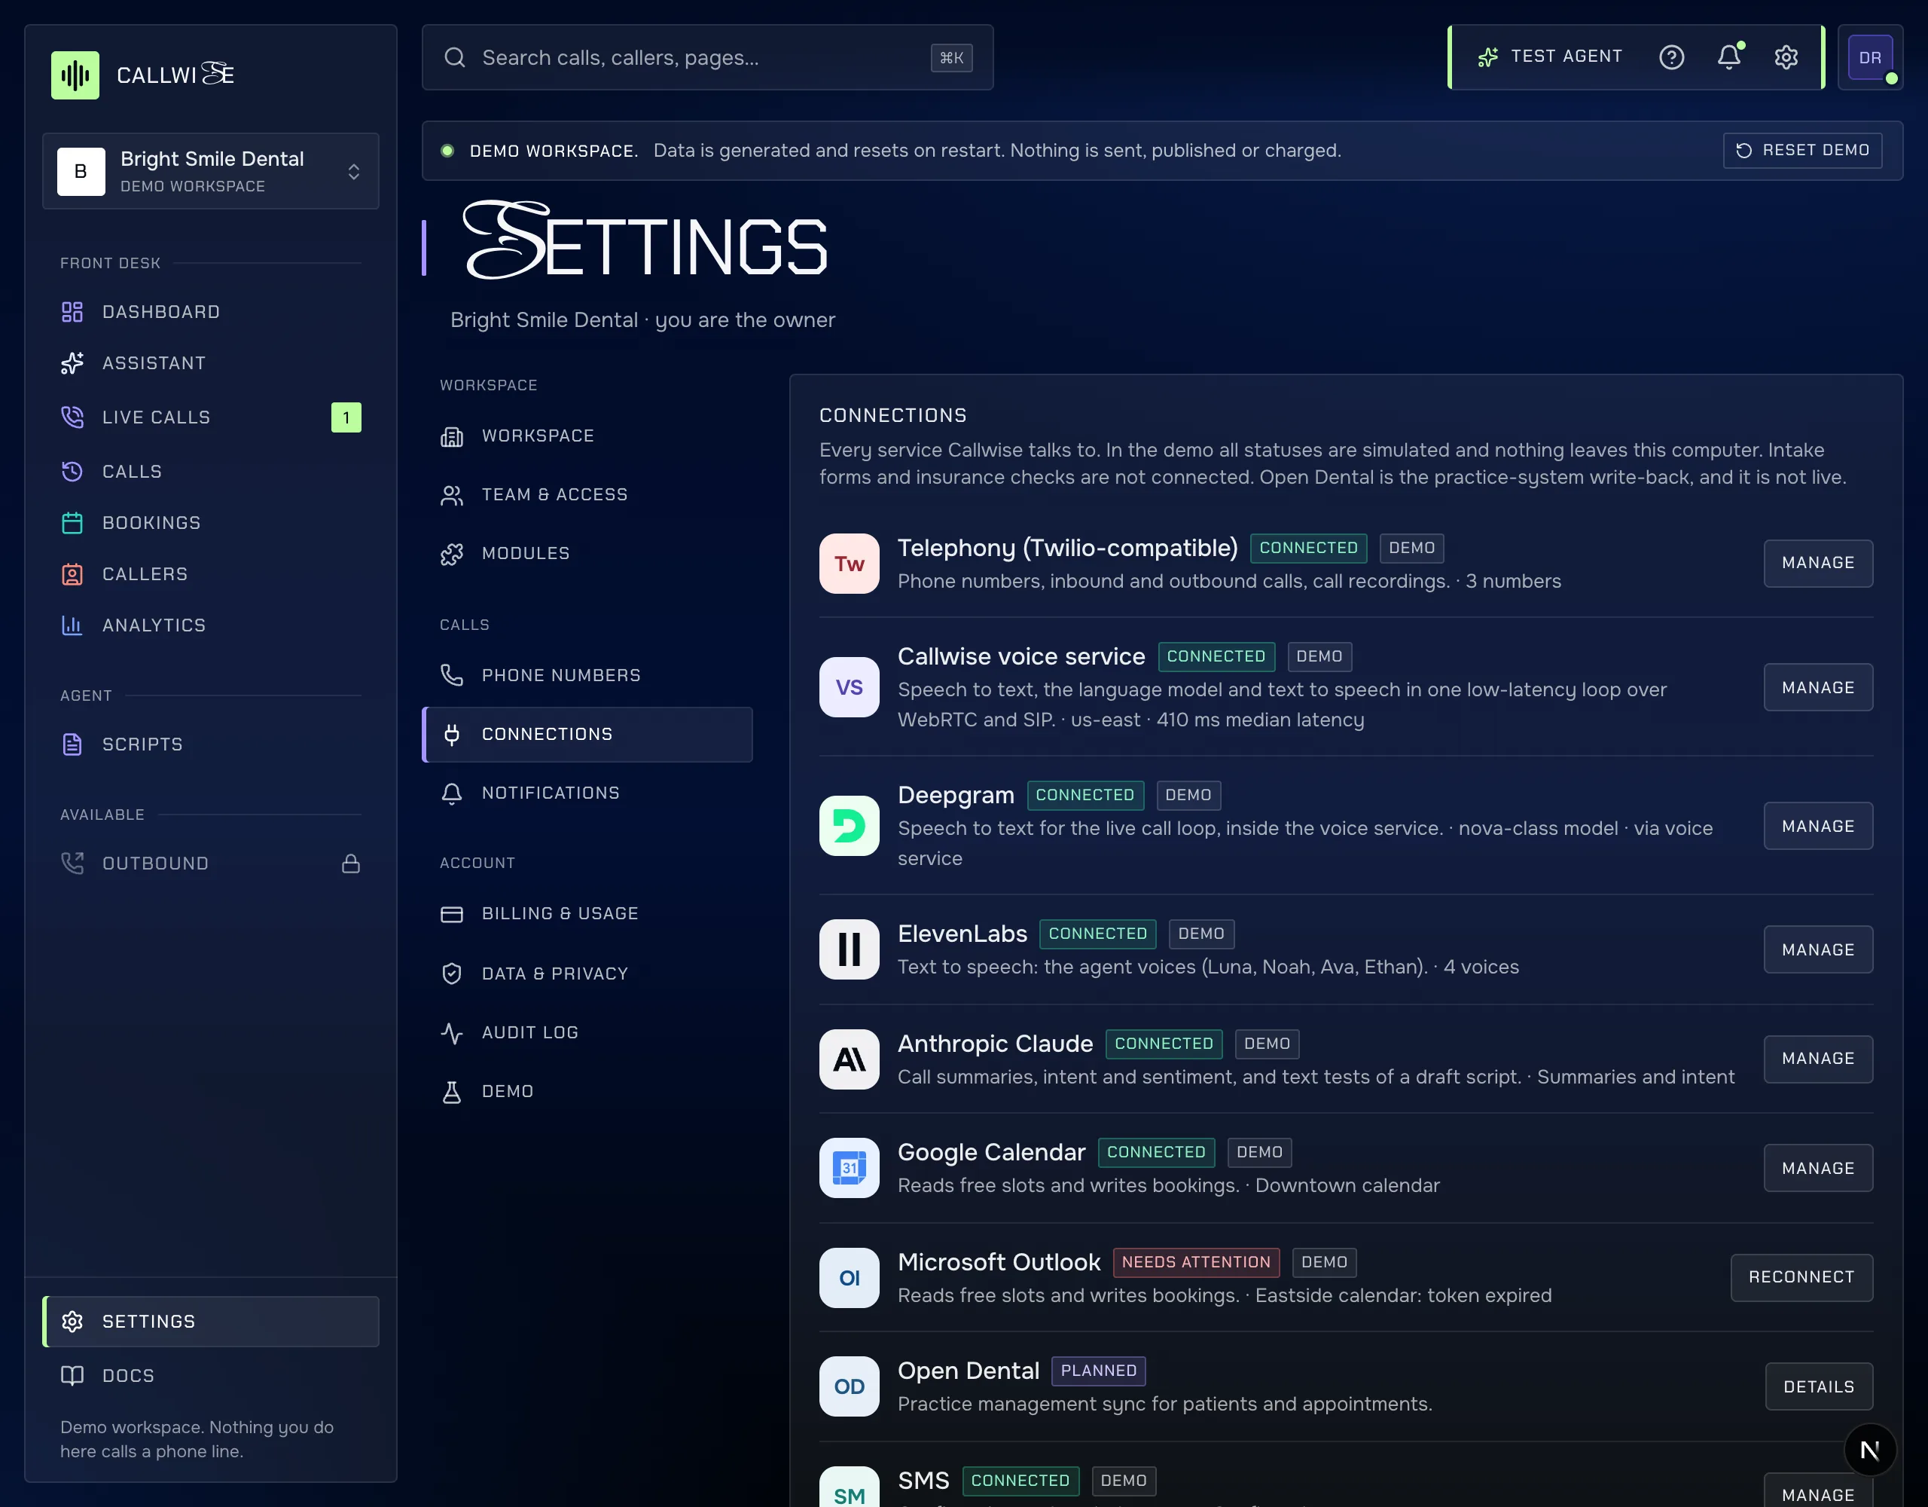Click the Reset Demo button
Screen dimensions: 1928x1507
pyautogui.click(x=1801, y=150)
